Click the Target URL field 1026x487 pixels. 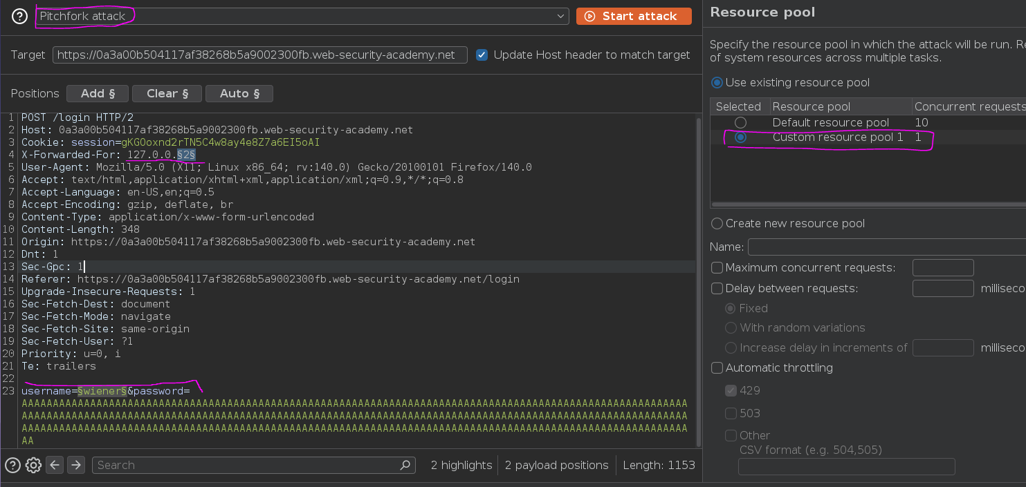(x=260, y=55)
